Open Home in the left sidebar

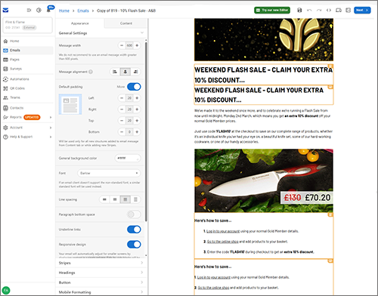[x=28, y=41]
